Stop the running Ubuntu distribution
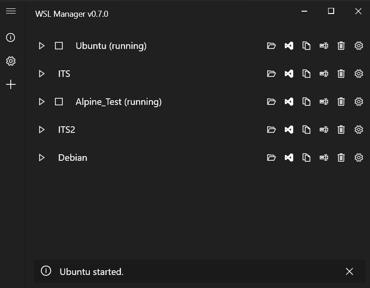The height and width of the screenshot is (288, 370). [x=59, y=46]
